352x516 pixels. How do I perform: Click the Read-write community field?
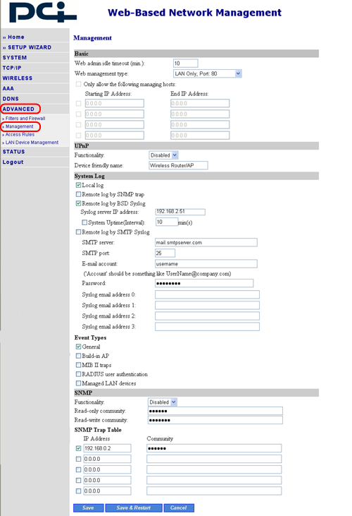pyautogui.click(x=215, y=420)
